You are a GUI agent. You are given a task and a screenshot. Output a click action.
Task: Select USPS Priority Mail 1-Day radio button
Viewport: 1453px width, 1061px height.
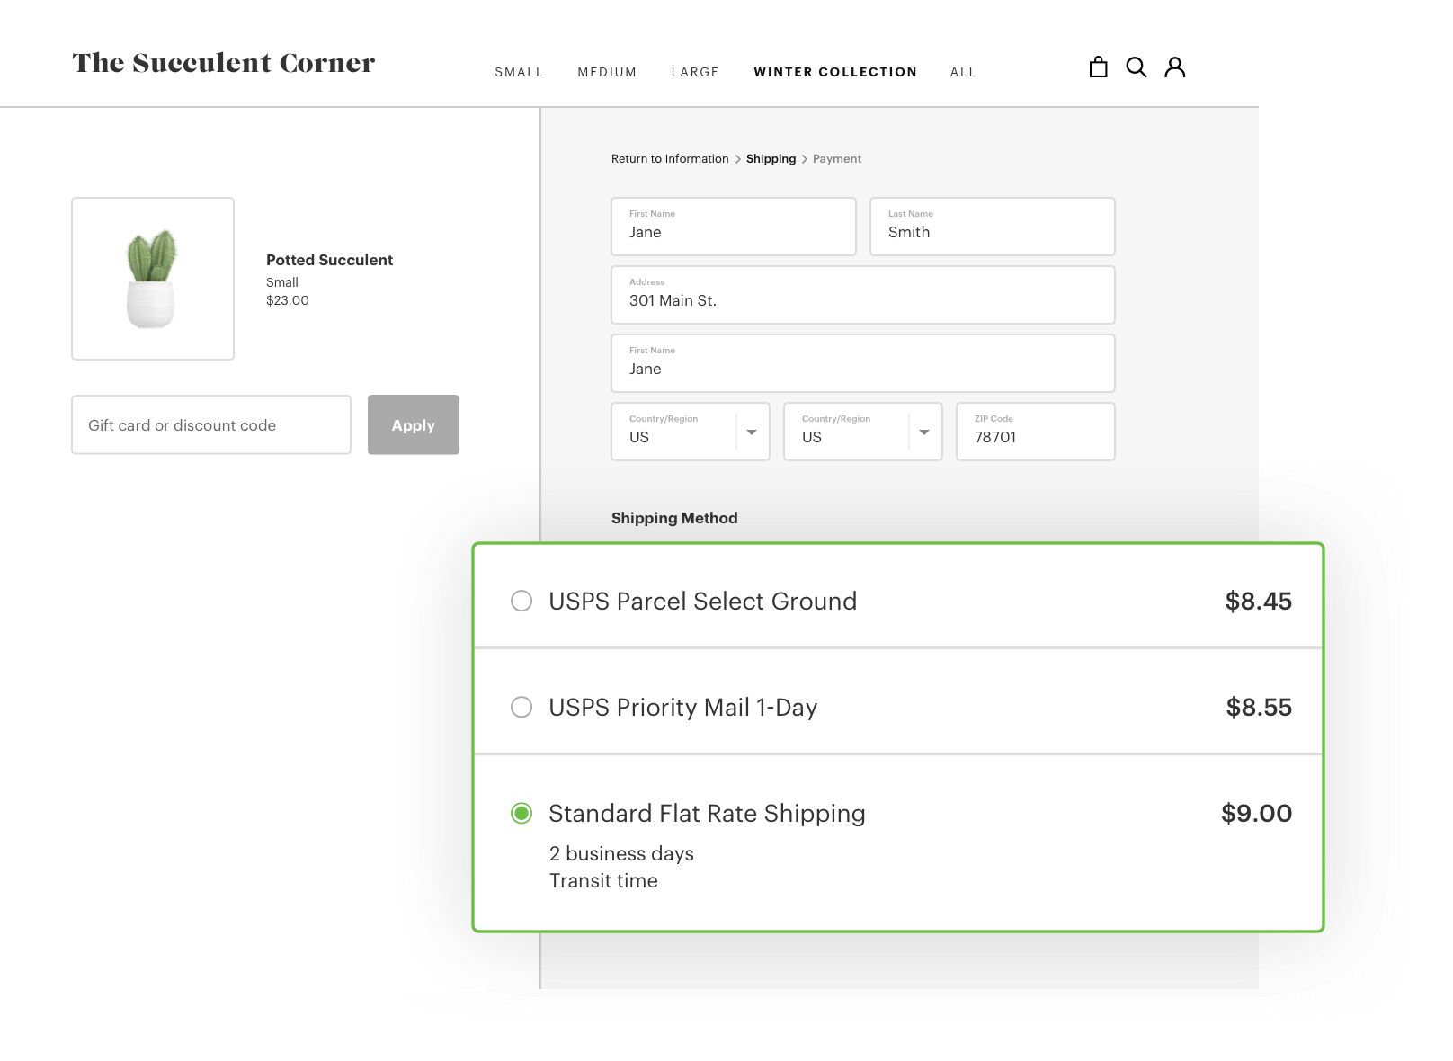tap(521, 707)
